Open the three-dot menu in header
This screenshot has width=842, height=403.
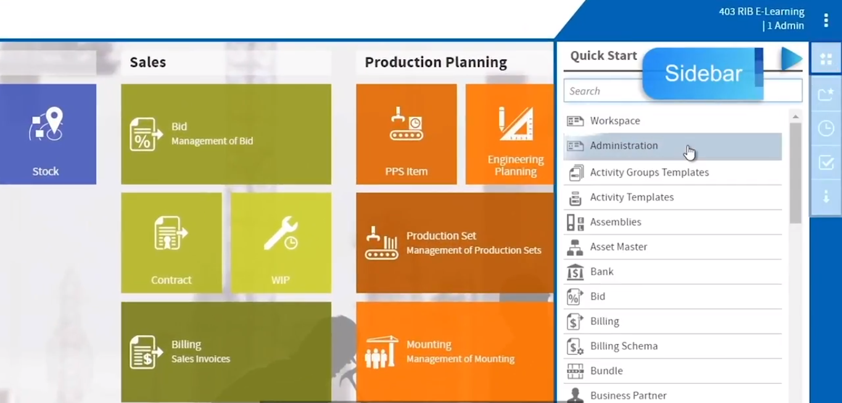(x=826, y=20)
